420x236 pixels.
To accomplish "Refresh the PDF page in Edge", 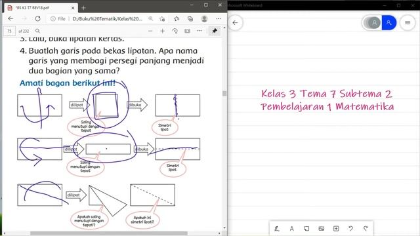I will 38,19.
